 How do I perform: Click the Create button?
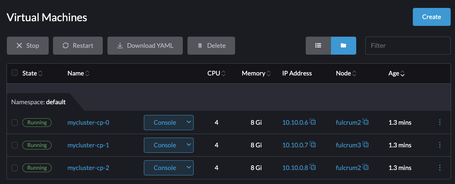tap(432, 17)
